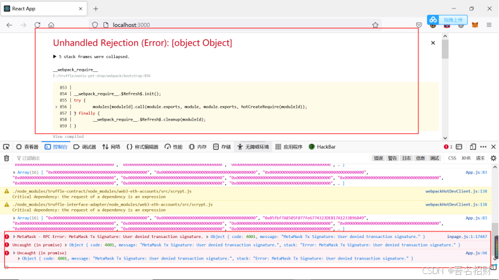
Task: Switch to the Console (控制台) tab
Action: tap(56, 147)
